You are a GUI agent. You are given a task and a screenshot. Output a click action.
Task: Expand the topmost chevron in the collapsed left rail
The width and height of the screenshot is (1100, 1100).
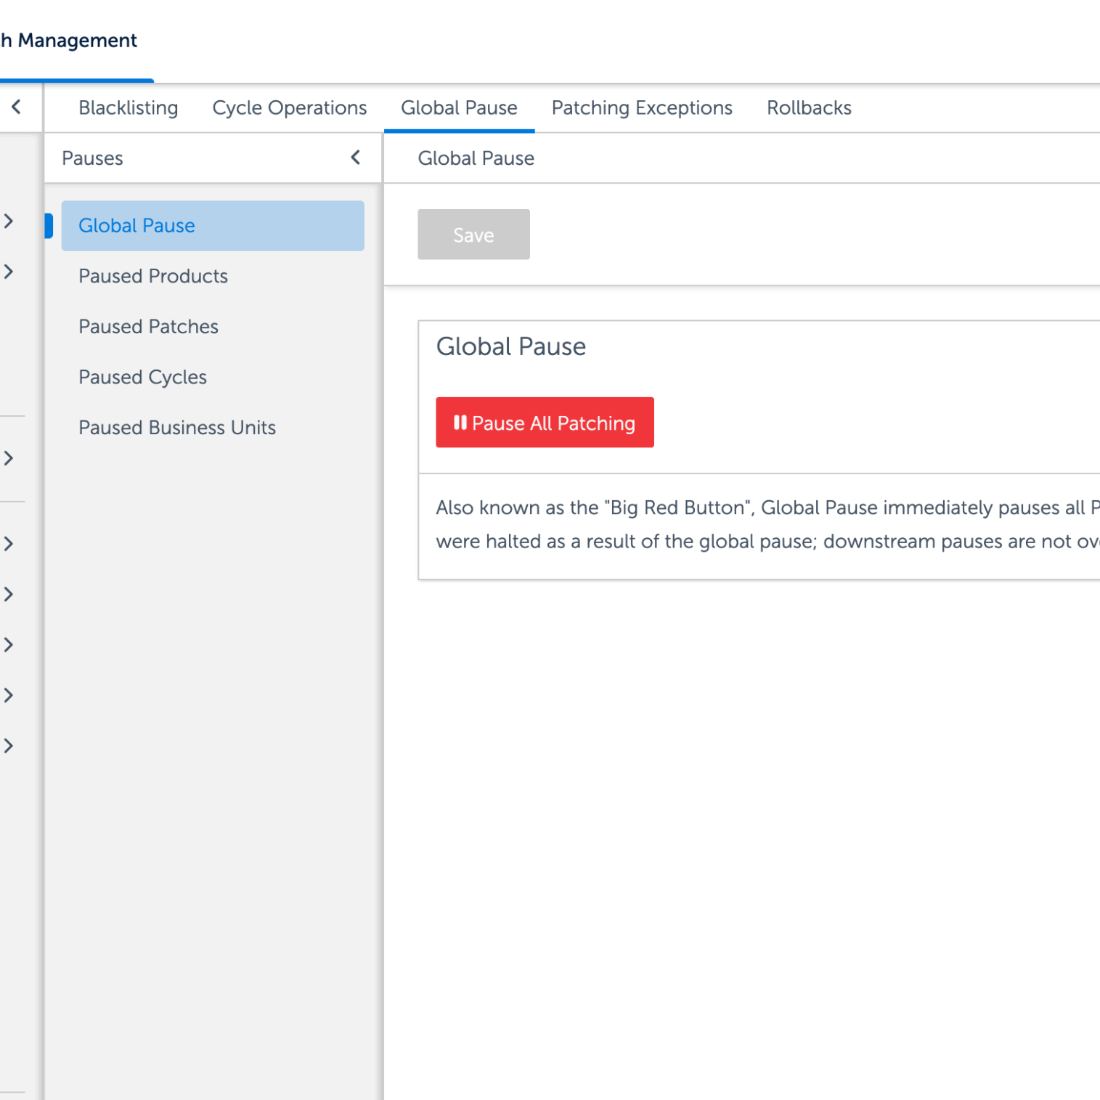click(x=9, y=221)
